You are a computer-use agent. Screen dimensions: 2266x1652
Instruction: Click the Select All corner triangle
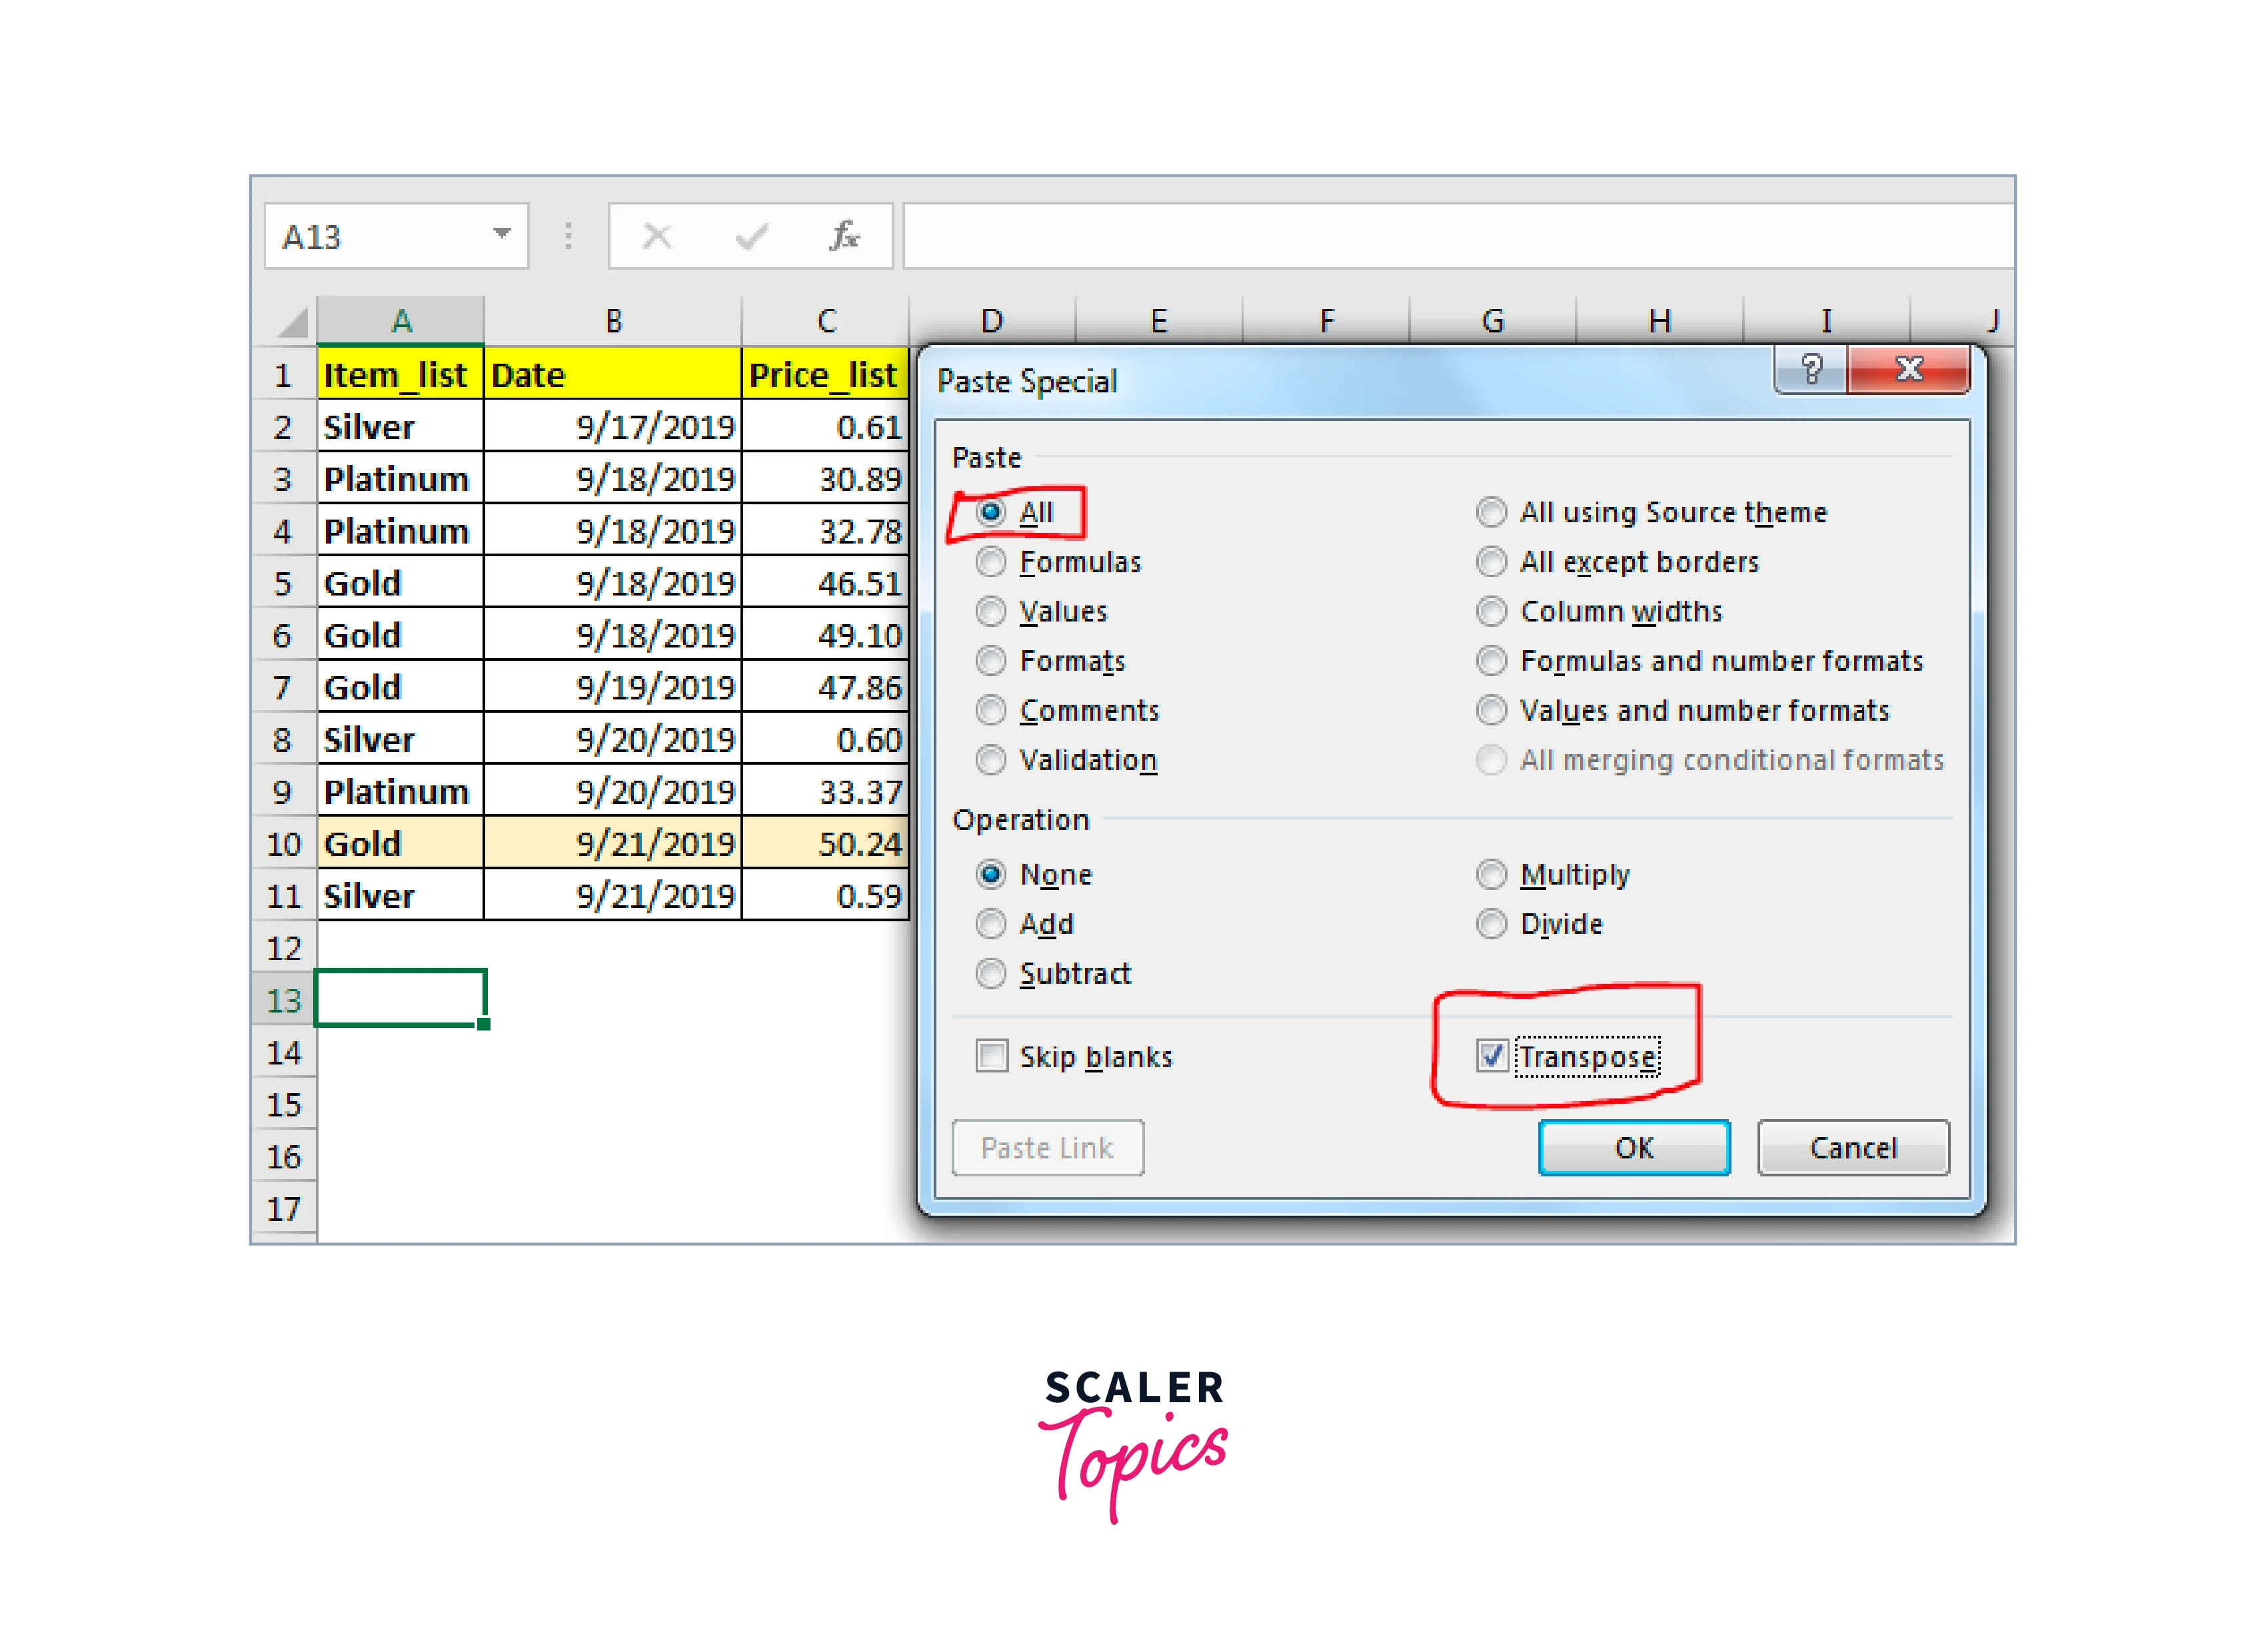click(x=292, y=322)
